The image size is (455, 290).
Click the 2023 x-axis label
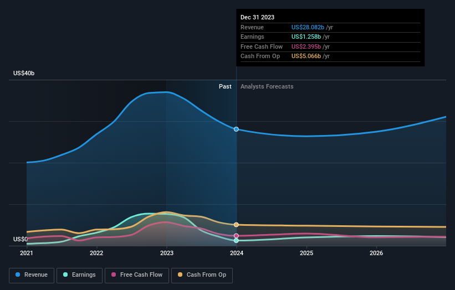(167, 253)
